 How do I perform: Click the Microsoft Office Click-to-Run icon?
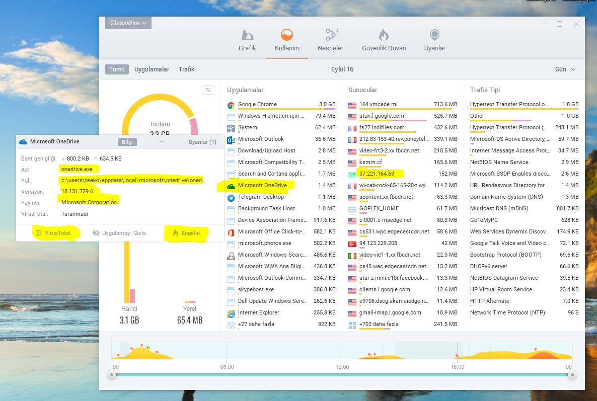231,232
